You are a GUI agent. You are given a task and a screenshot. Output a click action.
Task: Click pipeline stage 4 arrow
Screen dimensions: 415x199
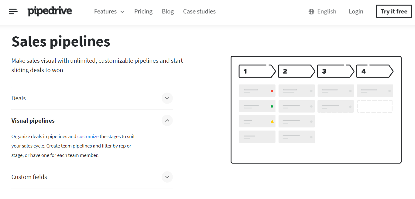pos(375,71)
